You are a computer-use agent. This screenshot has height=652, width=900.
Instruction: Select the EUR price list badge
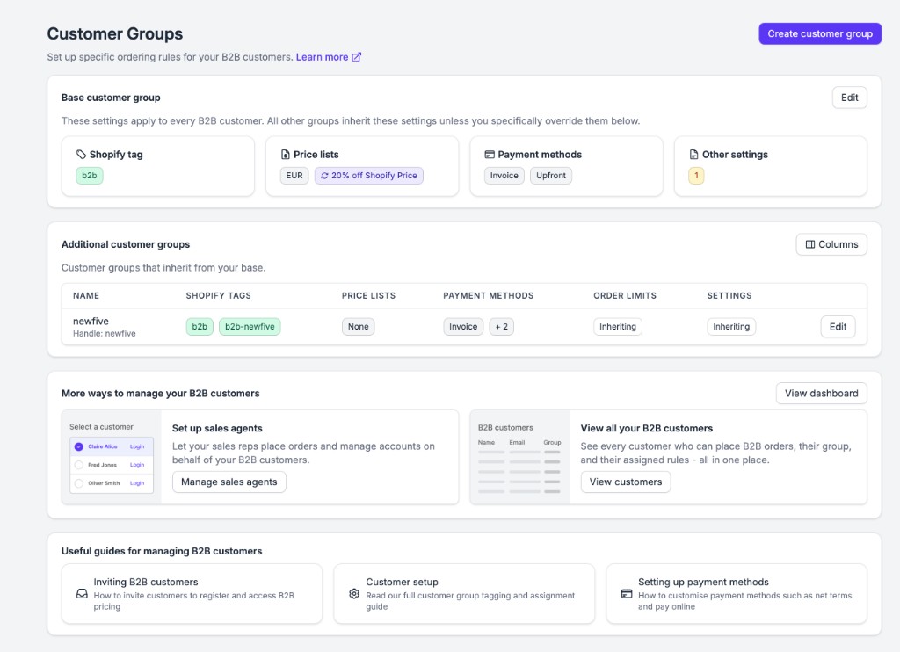294,176
